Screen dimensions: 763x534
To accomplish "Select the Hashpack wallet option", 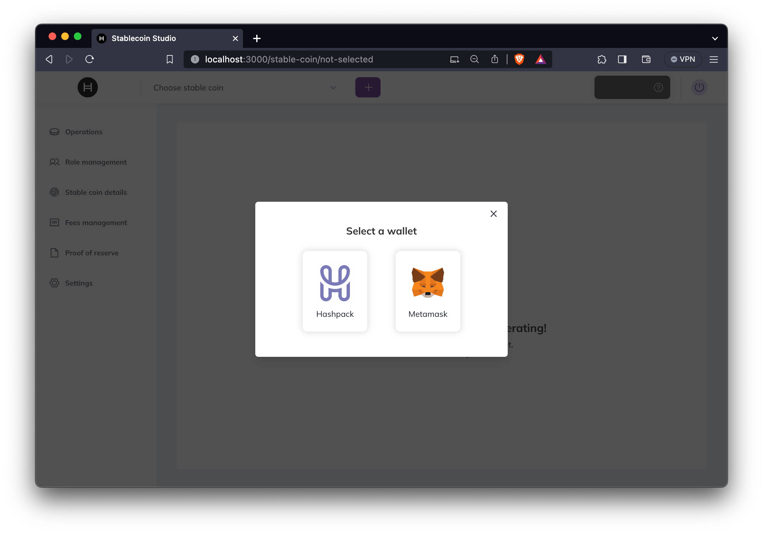I will [335, 291].
